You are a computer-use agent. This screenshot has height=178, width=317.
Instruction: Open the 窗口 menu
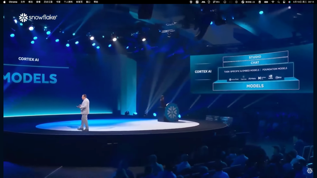[88, 2]
